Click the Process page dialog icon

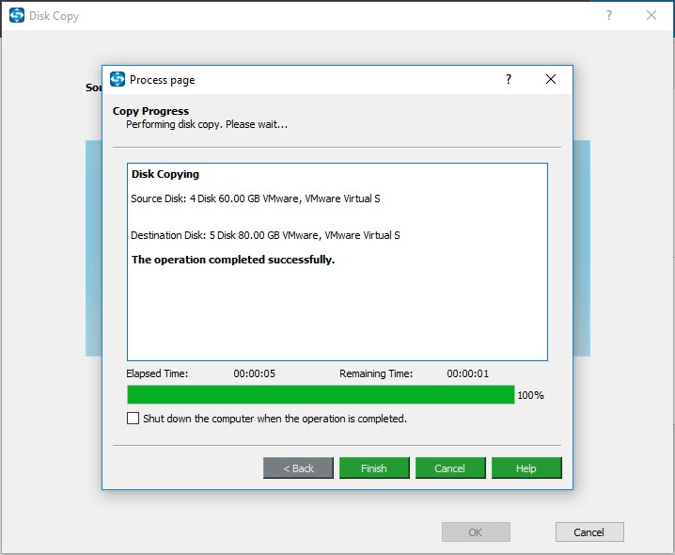pyautogui.click(x=118, y=80)
